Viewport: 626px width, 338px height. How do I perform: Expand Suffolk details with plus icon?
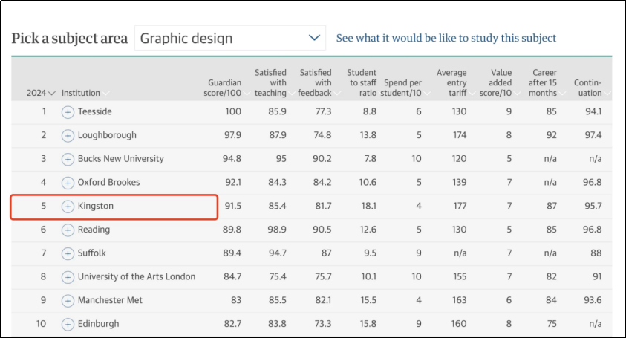[x=68, y=253]
